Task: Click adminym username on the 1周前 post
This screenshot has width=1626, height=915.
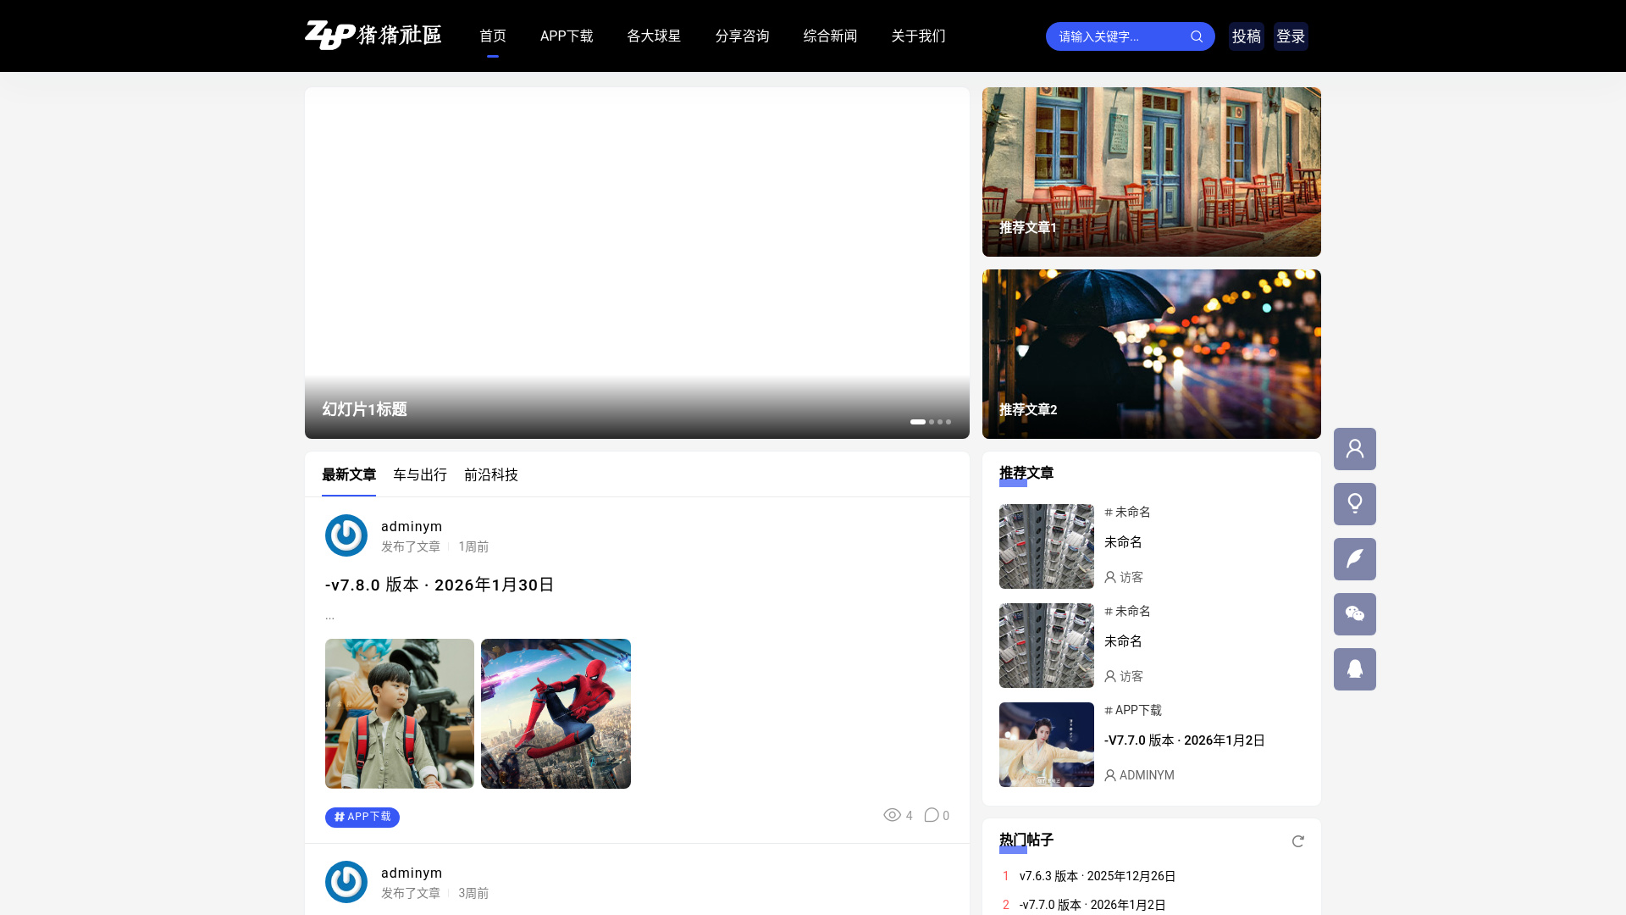Action: [412, 526]
